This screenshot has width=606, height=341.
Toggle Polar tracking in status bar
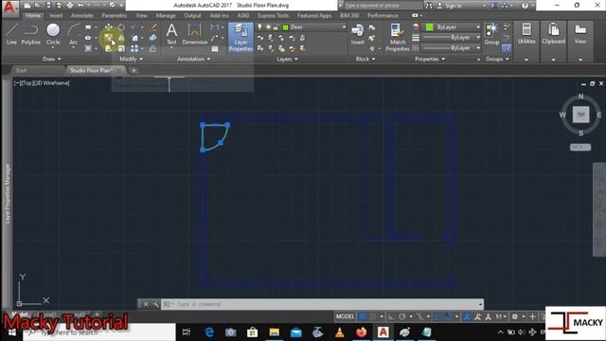pos(401,316)
